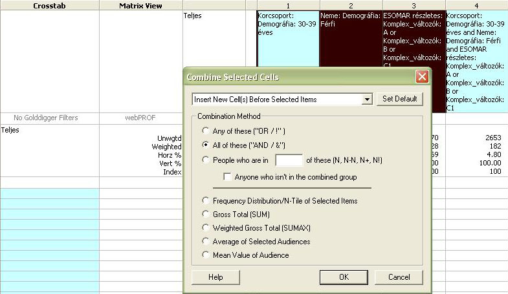Select column header 1
The image size is (508, 294).
(288, 6)
